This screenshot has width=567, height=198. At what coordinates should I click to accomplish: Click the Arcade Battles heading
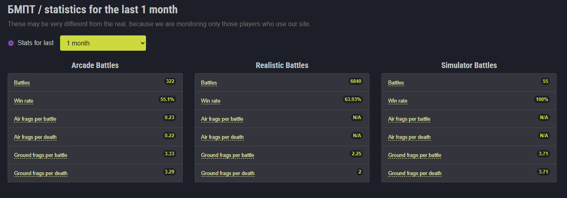pos(95,65)
